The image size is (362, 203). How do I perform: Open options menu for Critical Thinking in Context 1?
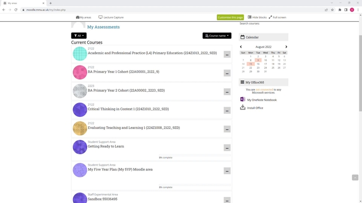(x=227, y=110)
